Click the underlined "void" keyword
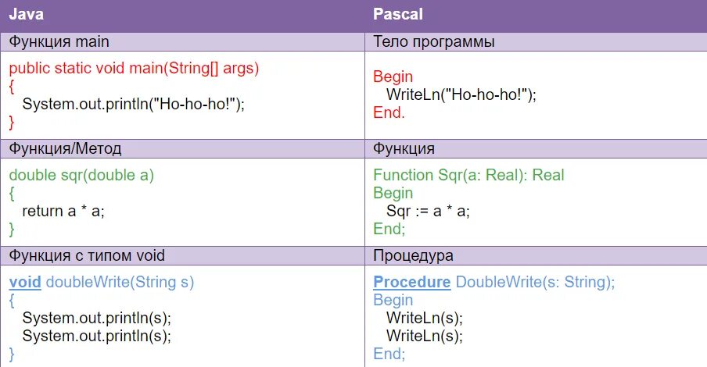 click(26, 282)
